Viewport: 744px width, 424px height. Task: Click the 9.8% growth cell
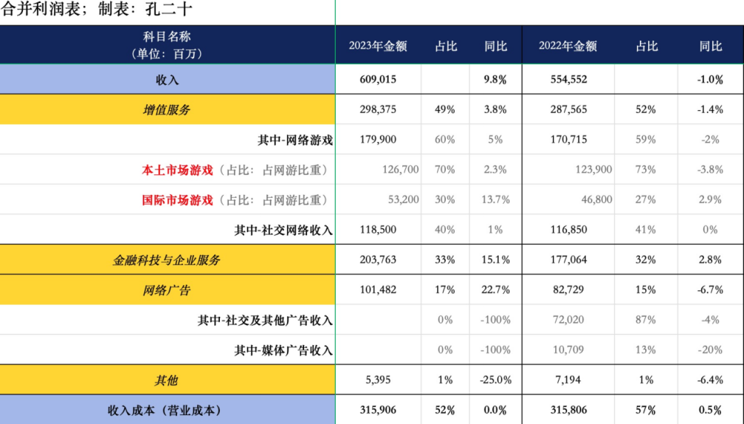coord(495,79)
